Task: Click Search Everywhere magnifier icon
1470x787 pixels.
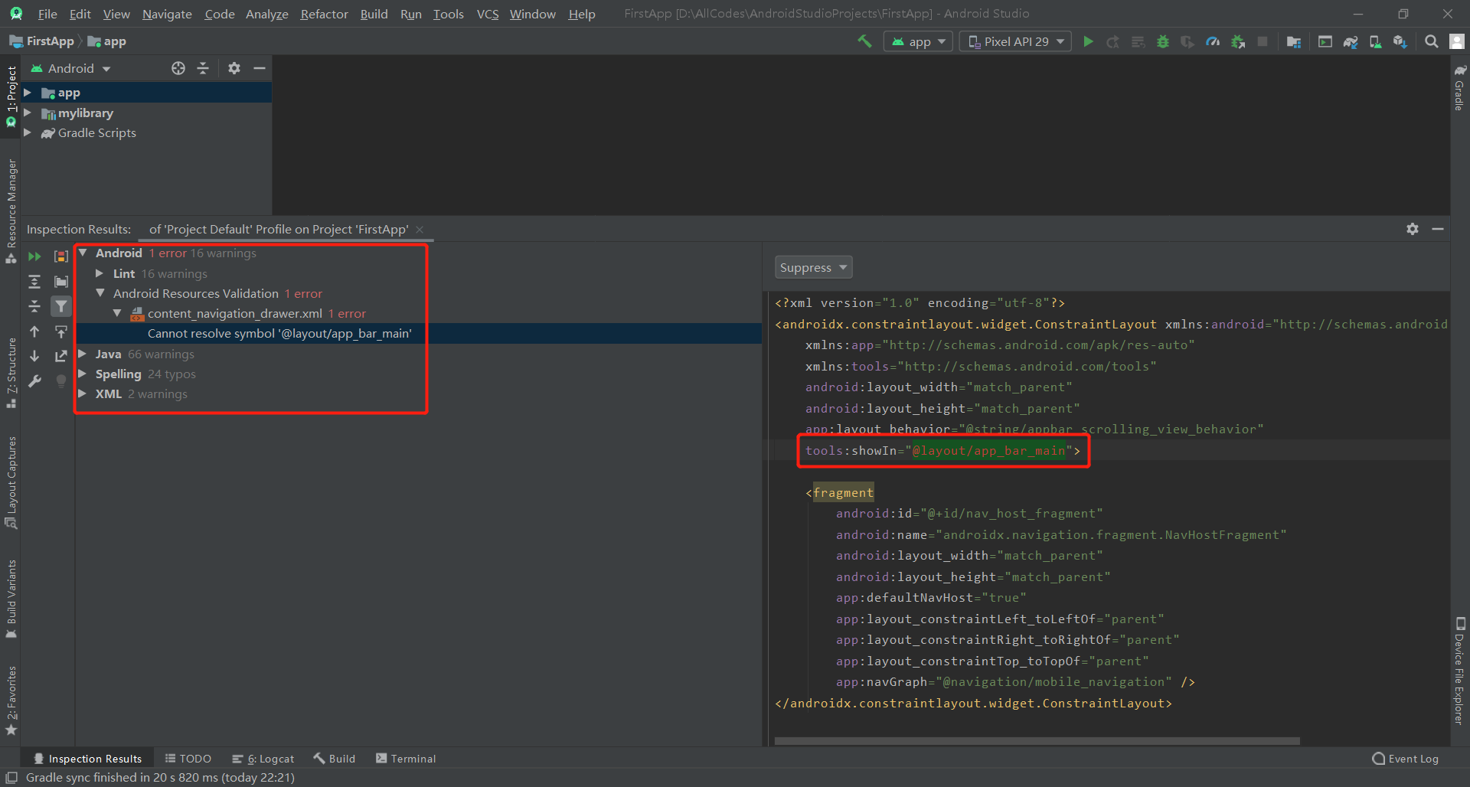Action: [1431, 41]
